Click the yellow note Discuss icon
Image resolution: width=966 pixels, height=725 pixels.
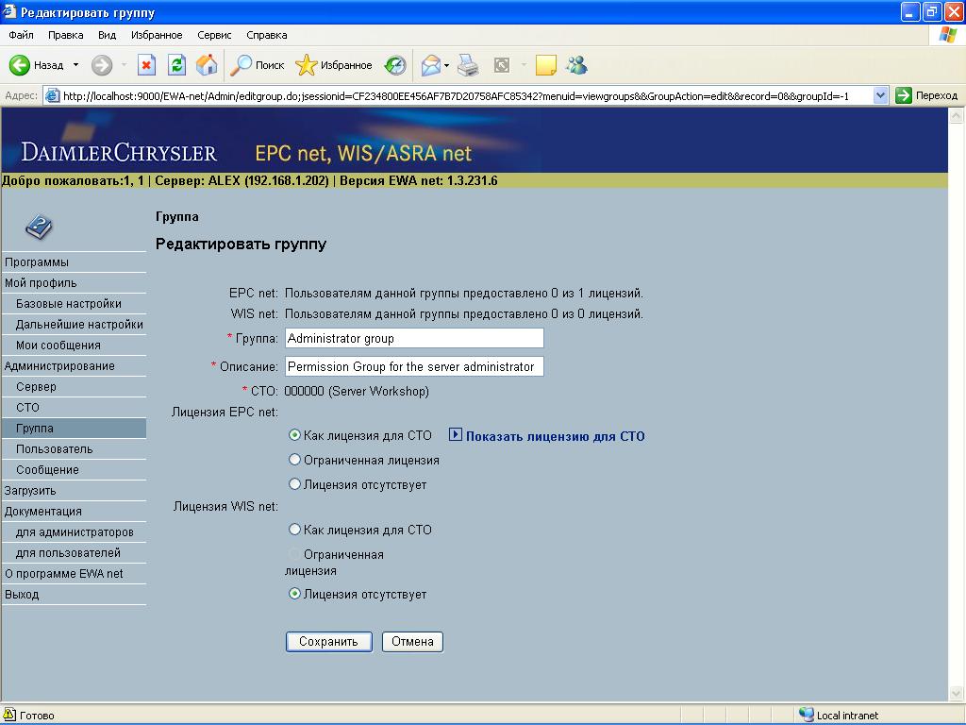pyautogui.click(x=546, y=65)
